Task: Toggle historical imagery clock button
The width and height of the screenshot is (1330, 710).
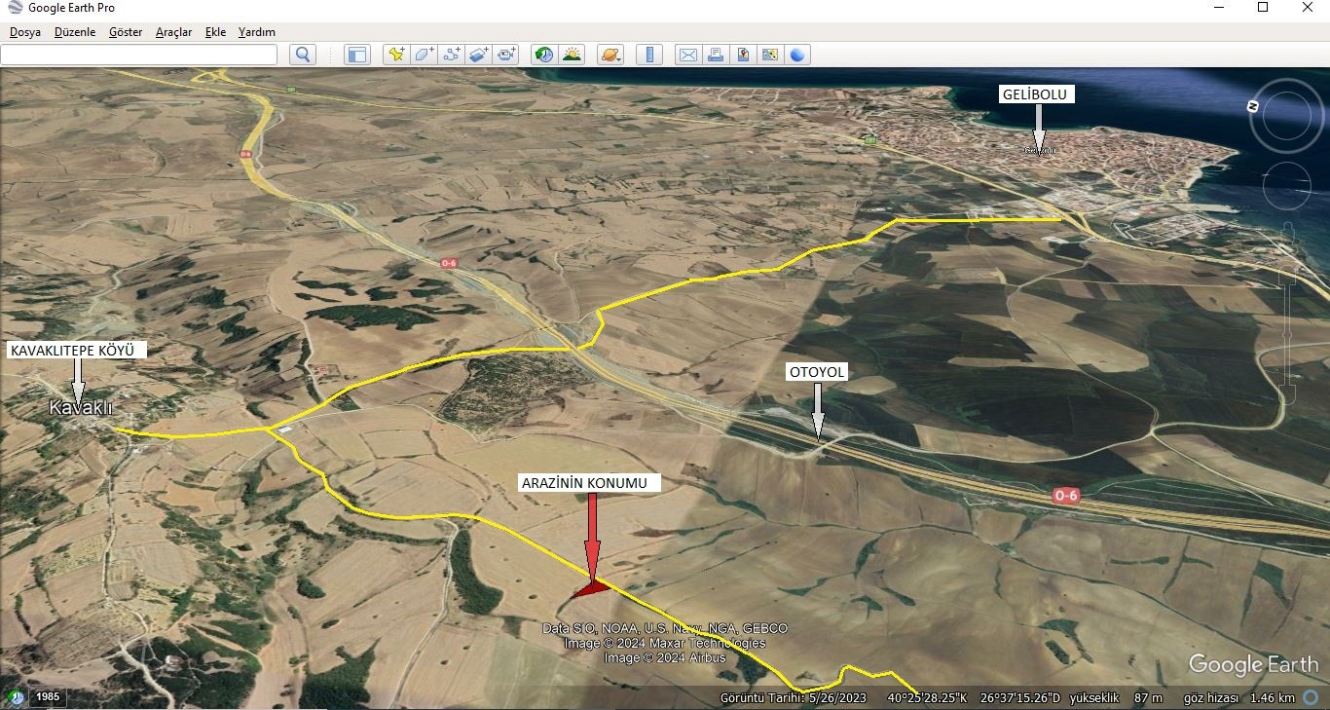Action: (x=544, y=55)
